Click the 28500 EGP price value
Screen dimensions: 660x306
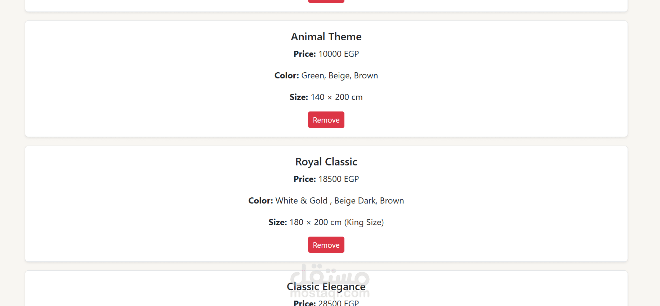click(x=339, y=303)
